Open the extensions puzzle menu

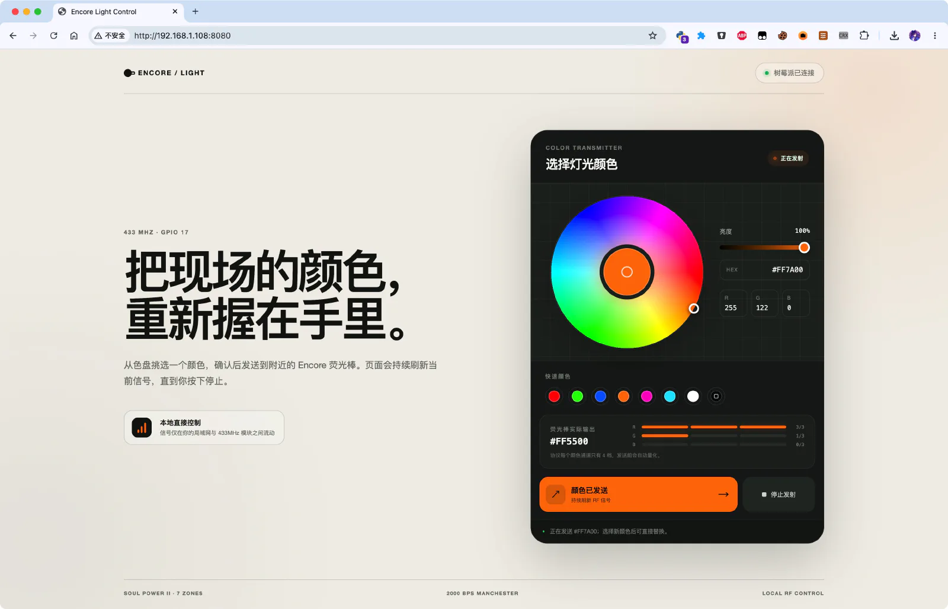864,36
